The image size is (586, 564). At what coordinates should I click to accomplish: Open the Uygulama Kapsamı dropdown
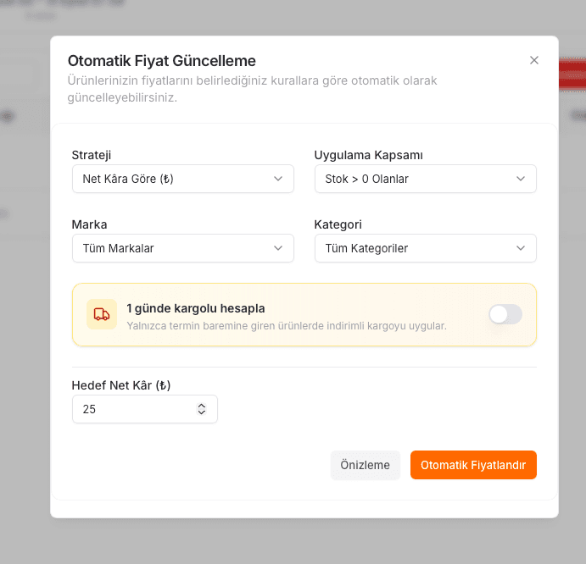426,179
